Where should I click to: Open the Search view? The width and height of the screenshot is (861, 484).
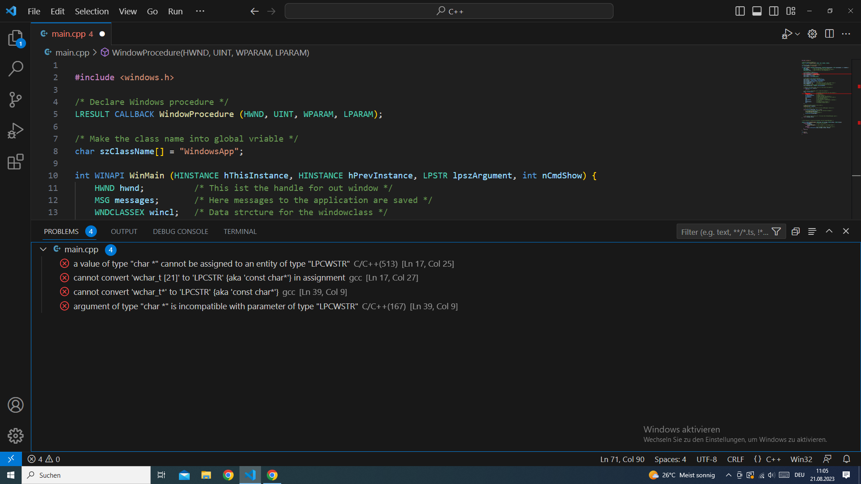pos(16,69)
